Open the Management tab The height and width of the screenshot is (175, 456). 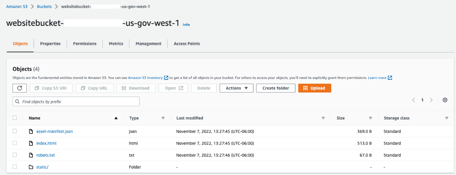pyautogui.click(x=148, y=44)
